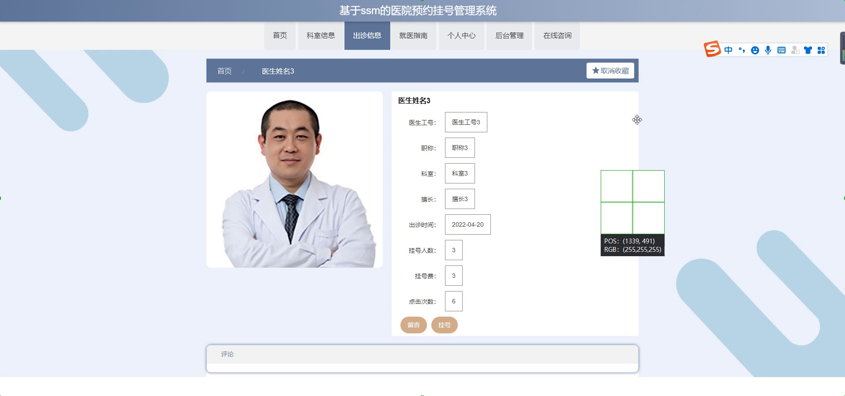Click the 留言 button
The image size is (845, 396).
[x=414, y=325]
